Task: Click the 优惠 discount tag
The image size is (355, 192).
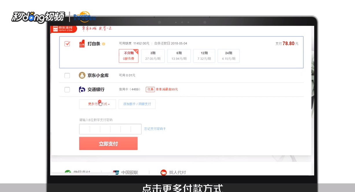Action: point(150,90)
